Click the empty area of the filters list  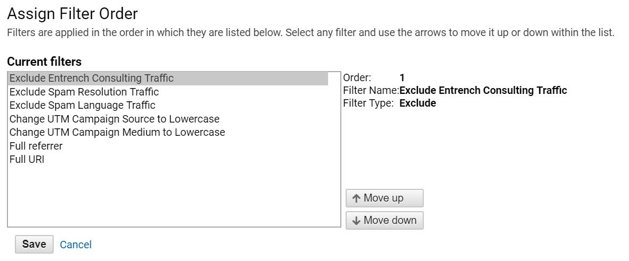173,196
